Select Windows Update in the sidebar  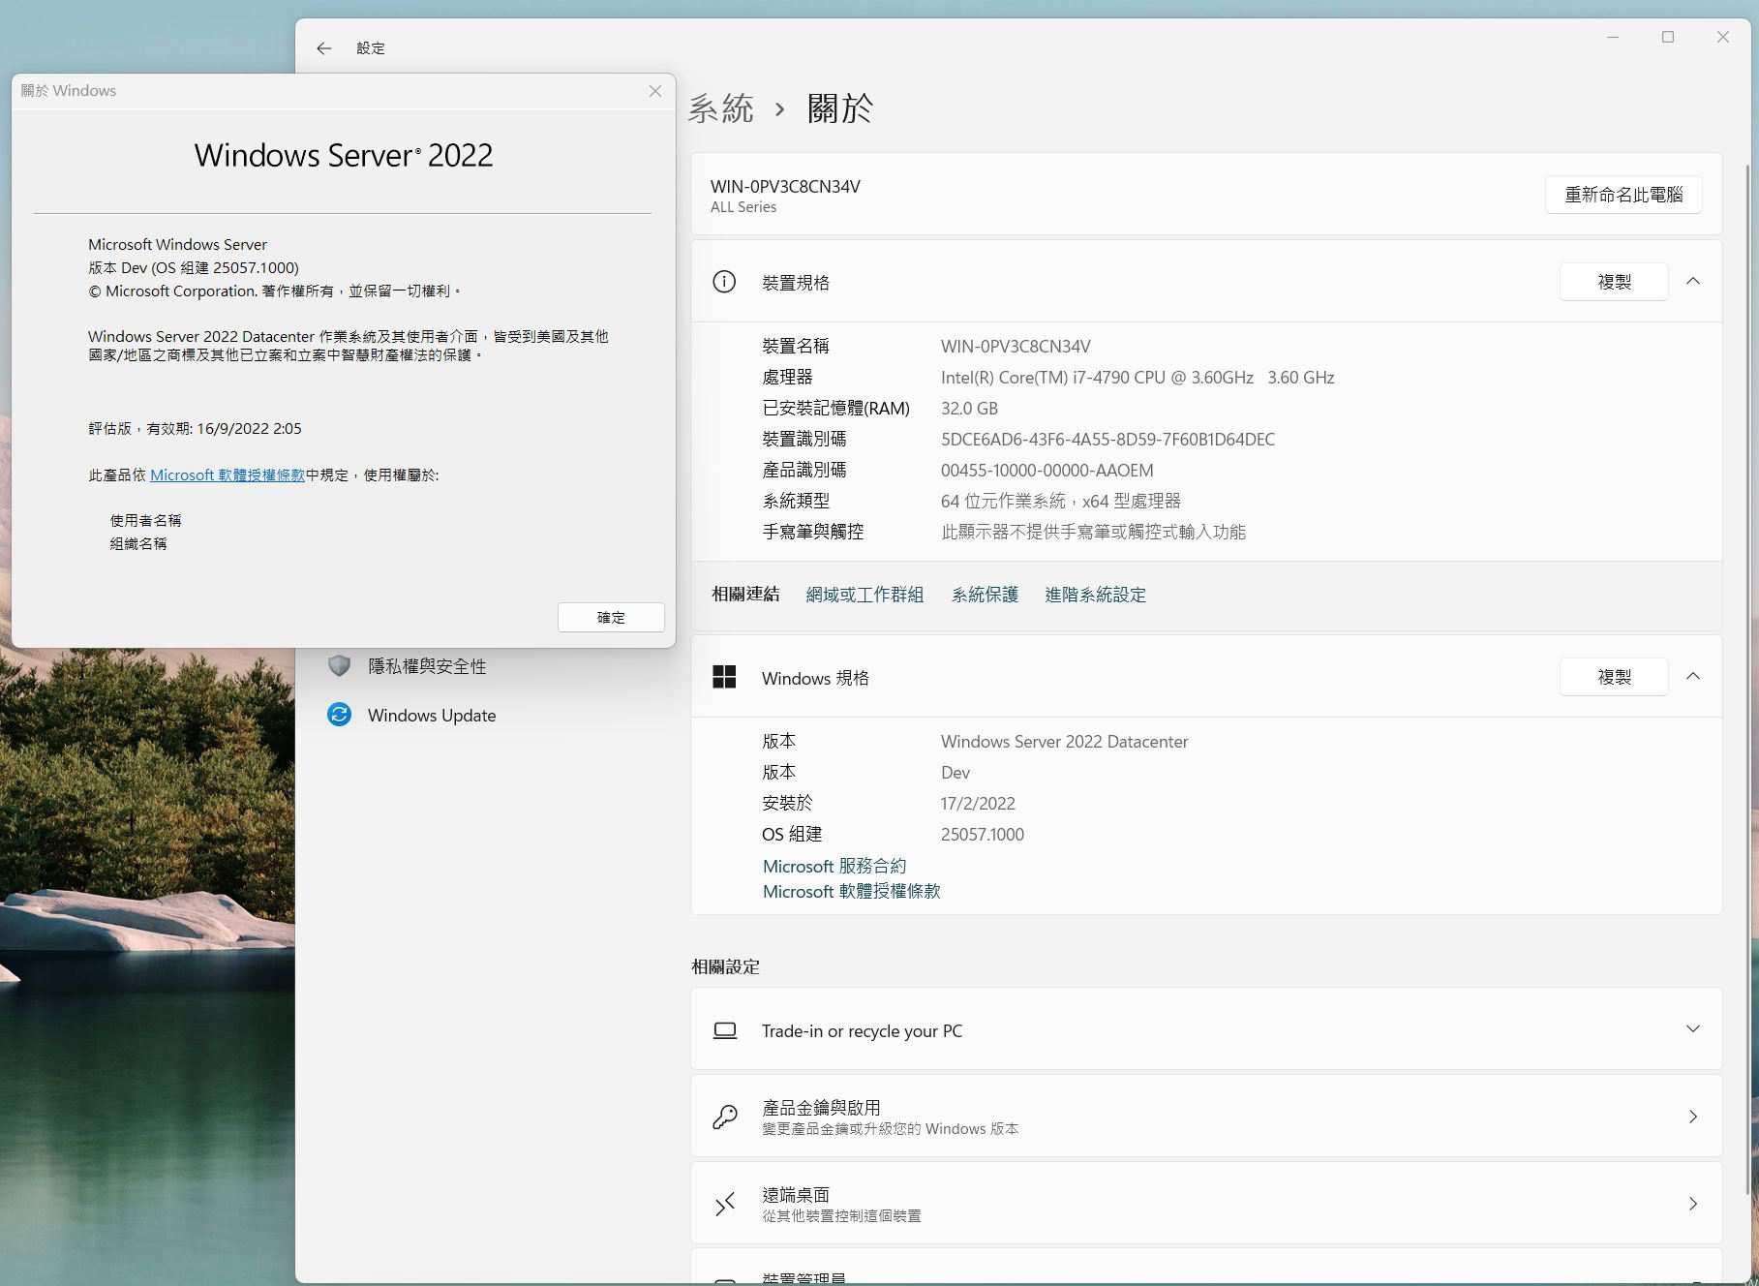430,715
